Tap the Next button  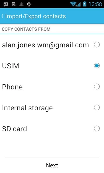pyautogui.click(x=52, y=165)
